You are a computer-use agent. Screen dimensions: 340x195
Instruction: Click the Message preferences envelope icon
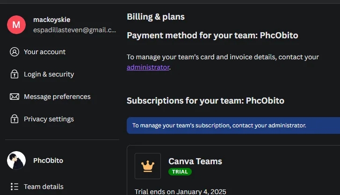point(14,97)
